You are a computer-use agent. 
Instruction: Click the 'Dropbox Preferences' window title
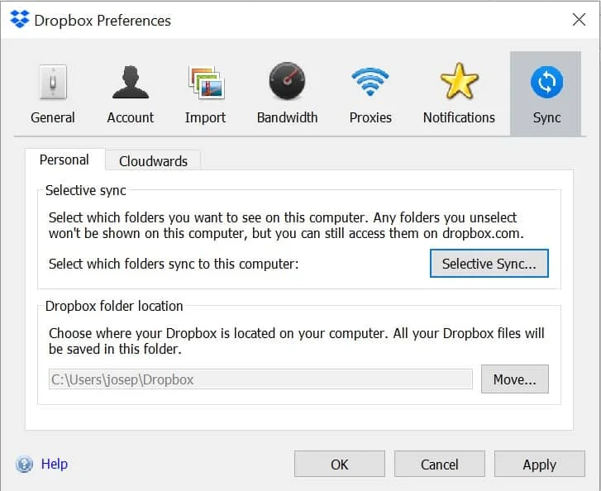click(103, 21)
